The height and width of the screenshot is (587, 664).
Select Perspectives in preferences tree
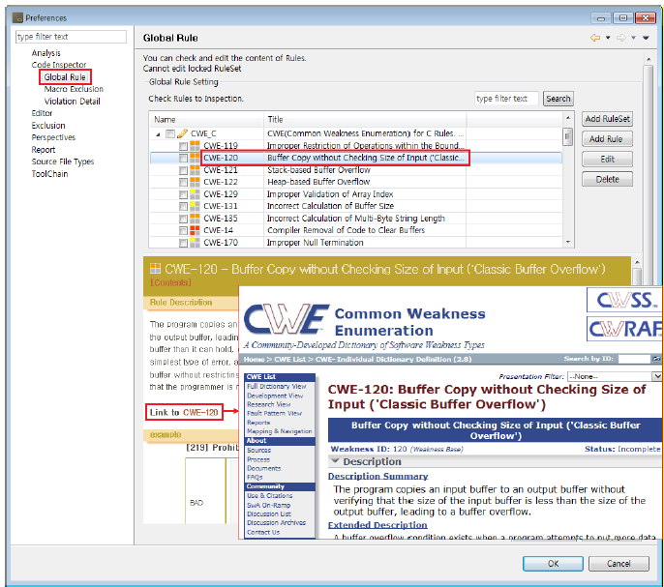(53, 137)
